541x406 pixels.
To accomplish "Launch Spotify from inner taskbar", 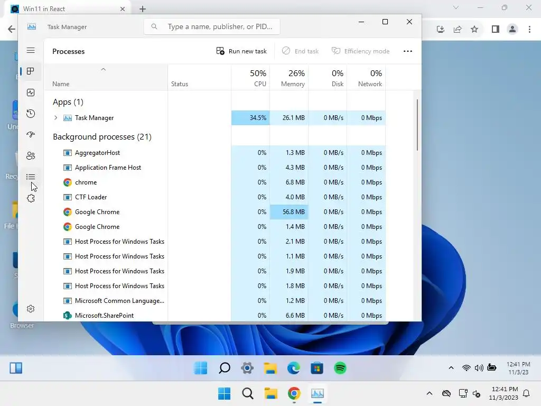I will (340, 368).
